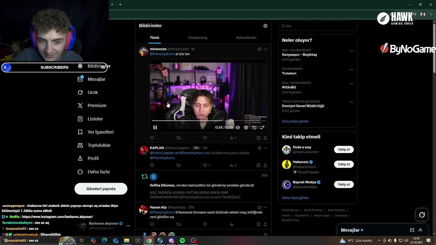Open Topluluklar communities
Screen dimensions: 436x245
click(x=94, y=145)
